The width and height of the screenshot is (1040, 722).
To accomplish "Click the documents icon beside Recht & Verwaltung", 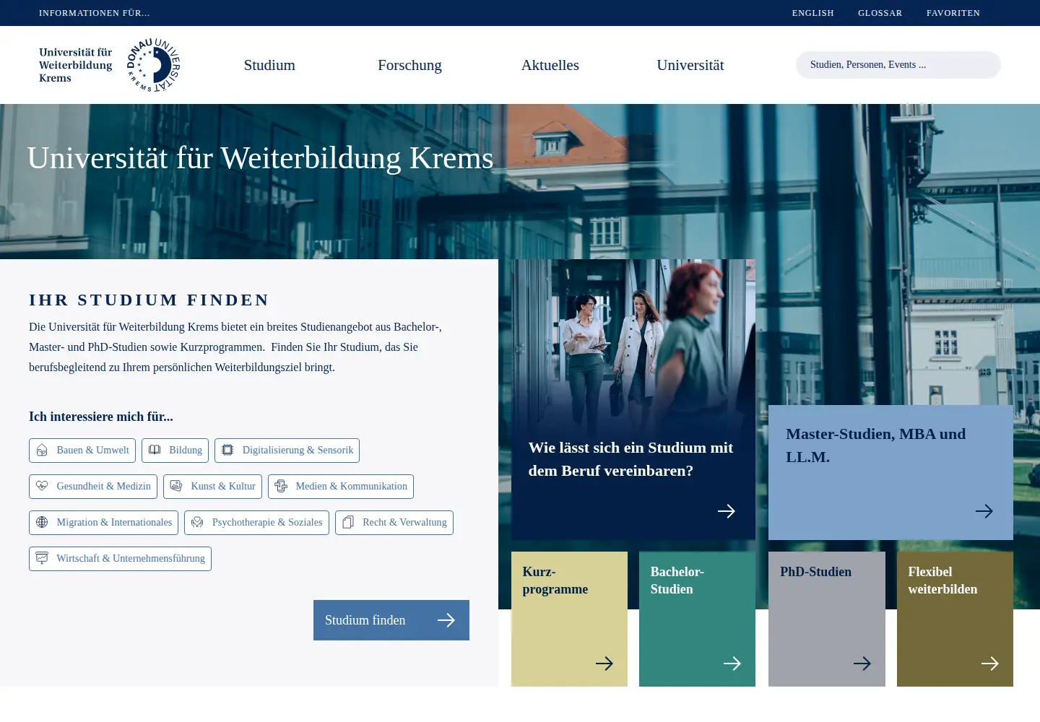I will tap(348, 522).
